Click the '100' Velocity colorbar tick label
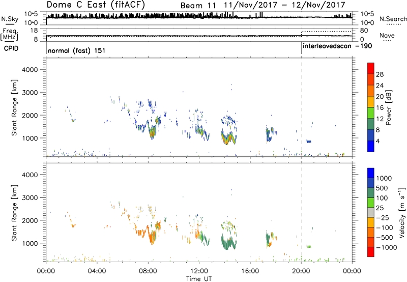 pos(382,198)
